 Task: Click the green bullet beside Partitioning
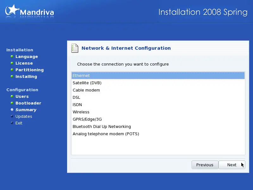click(12, 70)
